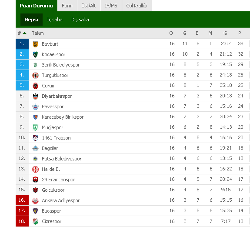Open Karacabey Birlikspor team page
Viewport: 250px width, 230px height.
(63, 117)
